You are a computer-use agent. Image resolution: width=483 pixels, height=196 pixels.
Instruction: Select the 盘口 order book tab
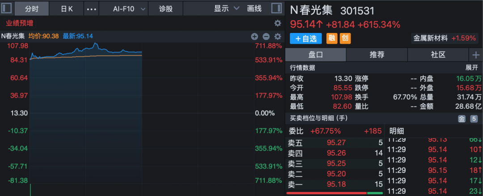(x=316, y=55)
